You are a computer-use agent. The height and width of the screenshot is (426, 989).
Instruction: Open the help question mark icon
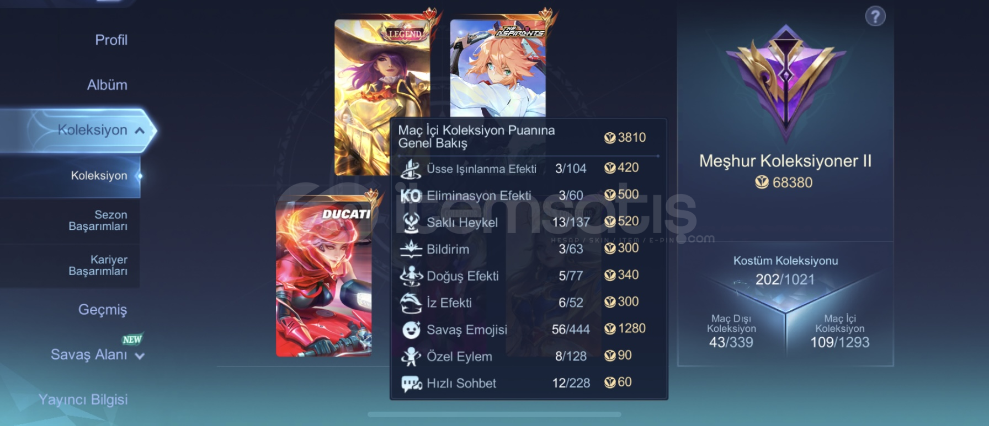(875, 17)
